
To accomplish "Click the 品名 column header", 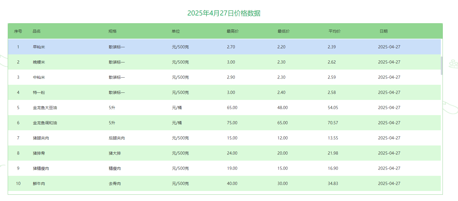I will pos(37,31).
